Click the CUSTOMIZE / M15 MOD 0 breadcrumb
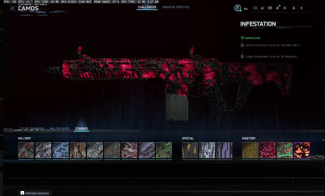This screenshot has width=325, height=196. pyautogui.click(x=33, y=4)
